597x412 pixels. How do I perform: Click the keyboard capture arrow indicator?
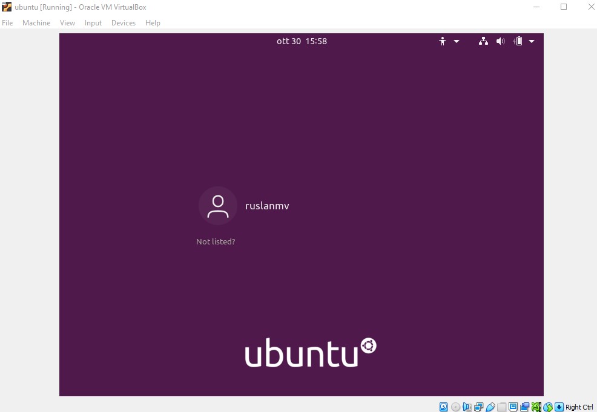[x=559, y=407]
